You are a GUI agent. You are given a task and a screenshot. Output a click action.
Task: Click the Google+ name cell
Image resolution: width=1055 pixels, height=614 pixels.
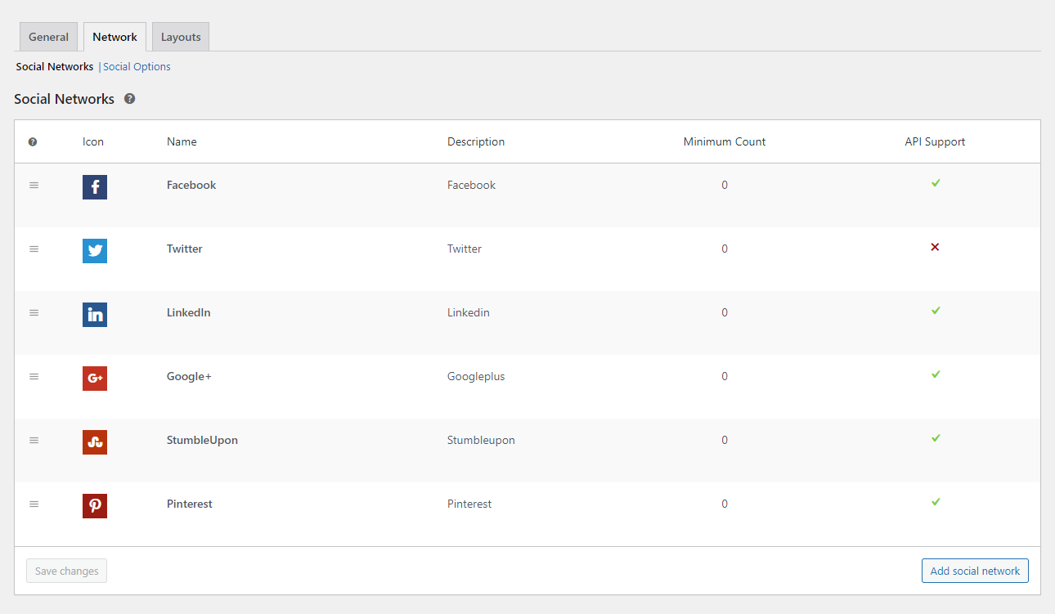(189, 376)
